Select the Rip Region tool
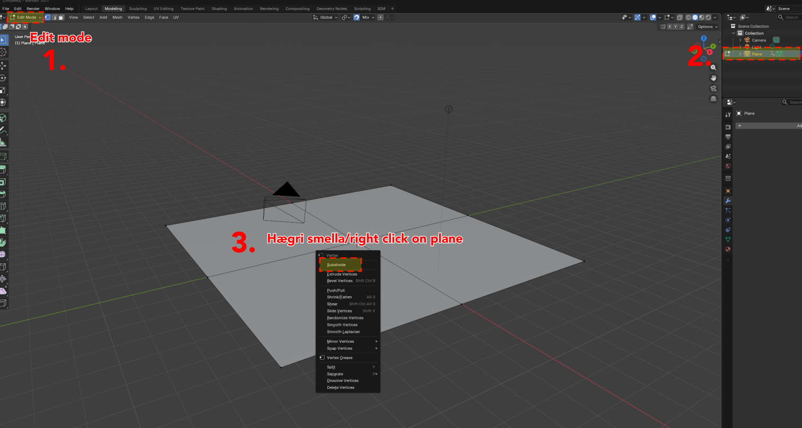Screen dimensions: 802x428 (x=3, y=303)
